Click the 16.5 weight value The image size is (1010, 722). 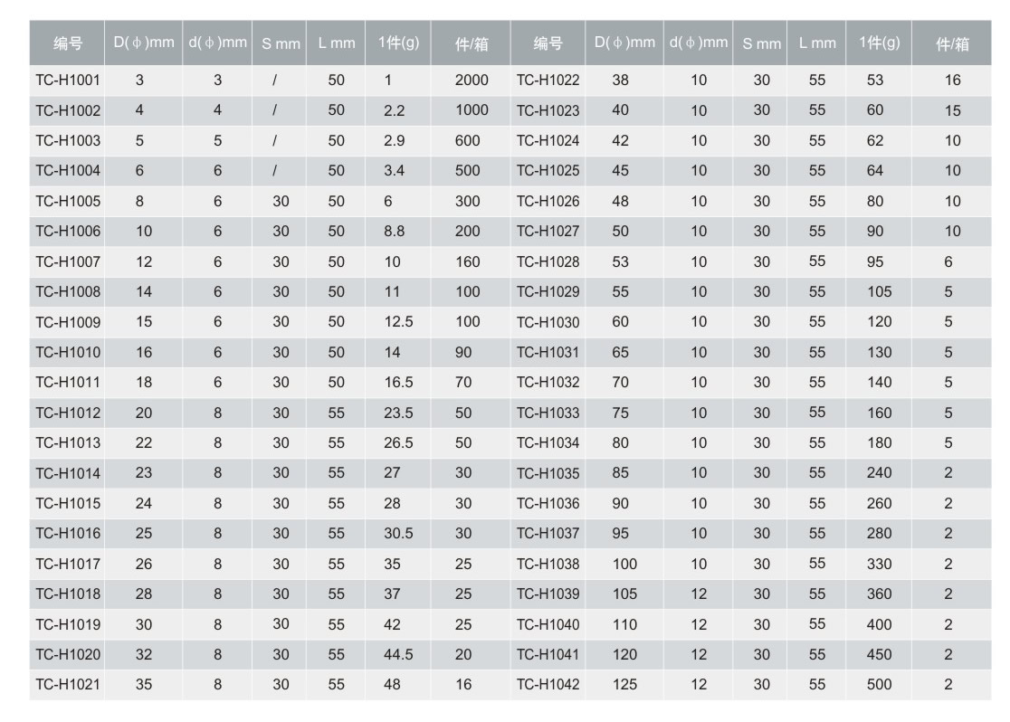tap(398, 383)
